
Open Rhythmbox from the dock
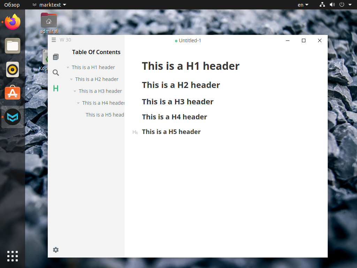pos(13,69)
